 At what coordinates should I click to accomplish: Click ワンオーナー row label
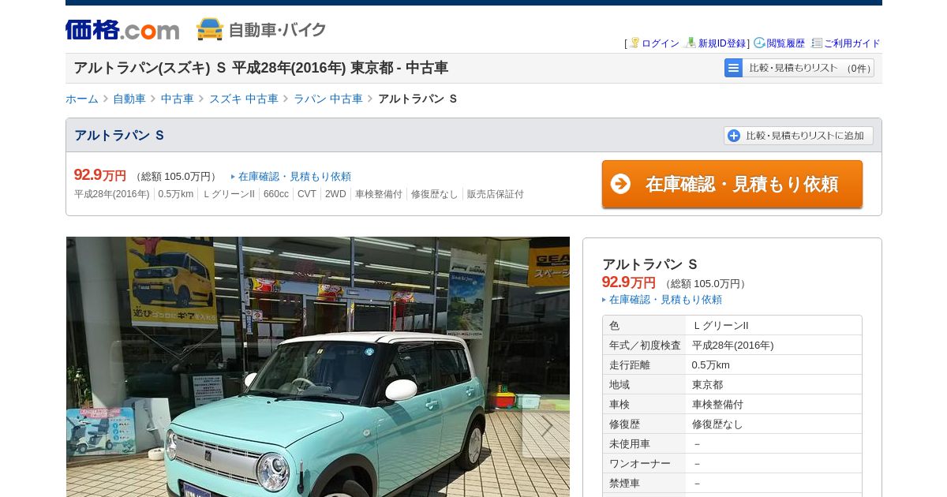[x=640, y=463]
